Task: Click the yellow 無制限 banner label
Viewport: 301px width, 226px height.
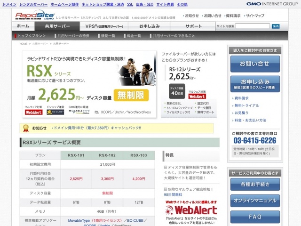Action: [131, 95]
